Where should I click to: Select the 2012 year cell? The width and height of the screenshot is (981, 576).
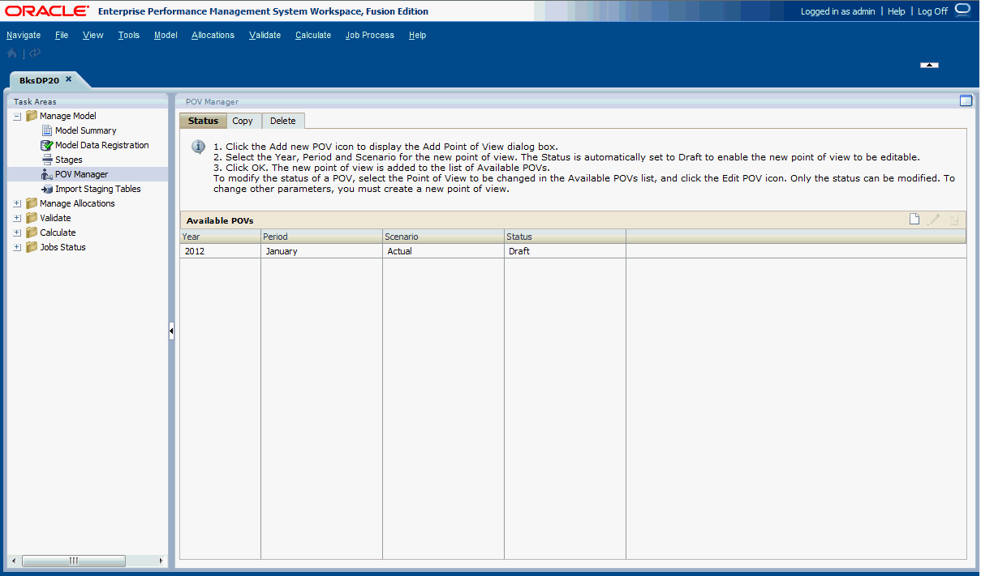[220, 251]
